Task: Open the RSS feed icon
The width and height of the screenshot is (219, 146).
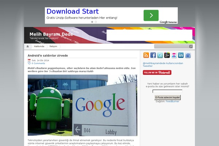Action: [x=146, y=55]
